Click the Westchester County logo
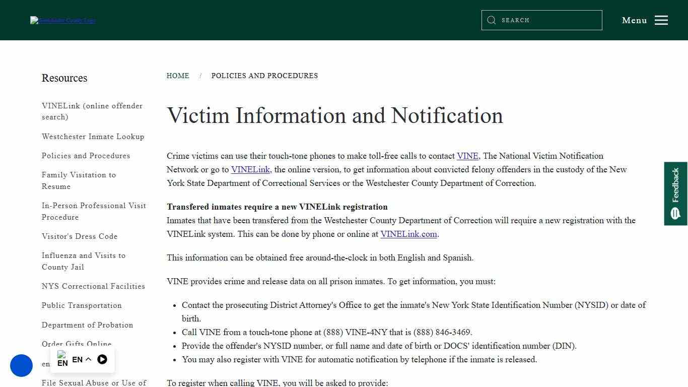Viewport: 688px width, 387px height. tap(62, 20)
